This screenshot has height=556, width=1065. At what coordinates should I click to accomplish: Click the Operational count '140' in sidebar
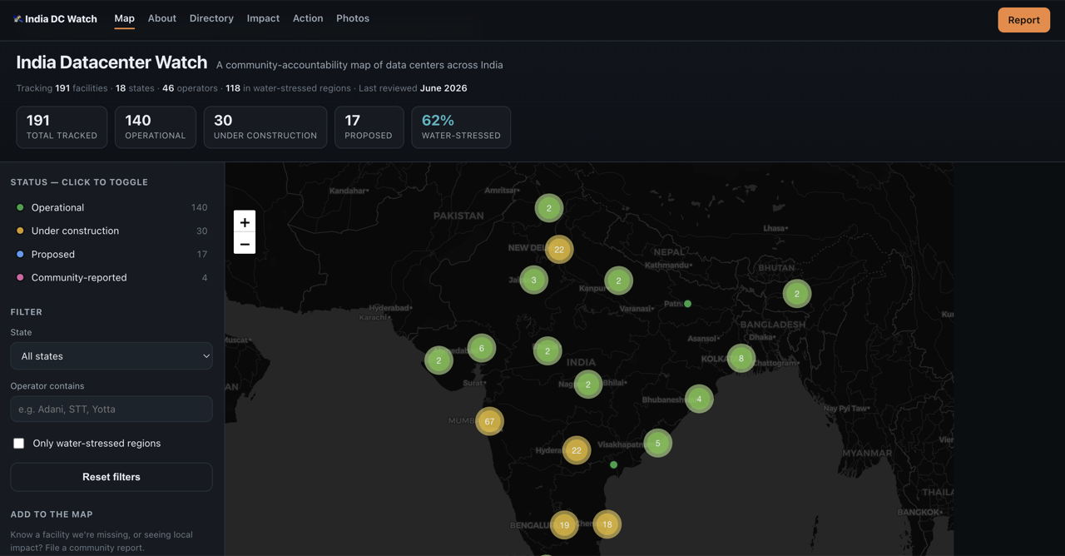[199, 207]
